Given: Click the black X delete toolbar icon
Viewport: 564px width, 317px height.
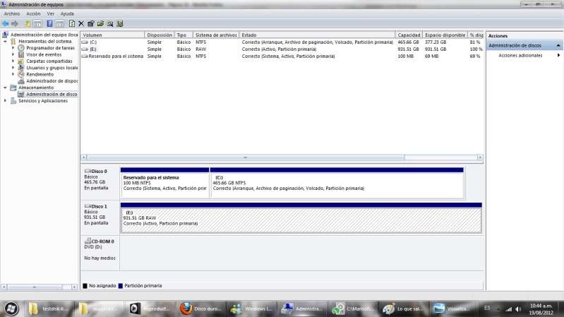Looking at the screenshot, I should [81, 23].
